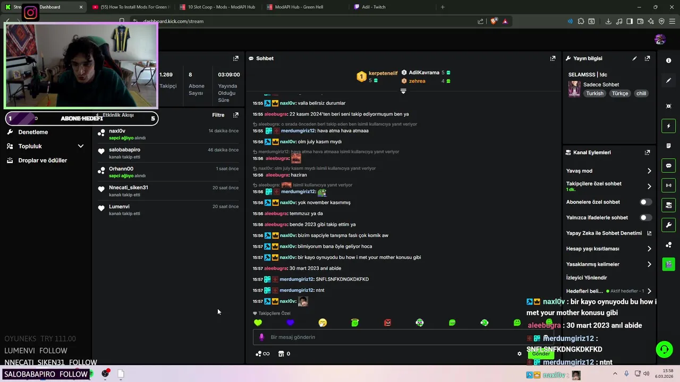Switch to 10 Slot Coop ModAPI tab
680x382 pixels.
click(x=218, y=7)
